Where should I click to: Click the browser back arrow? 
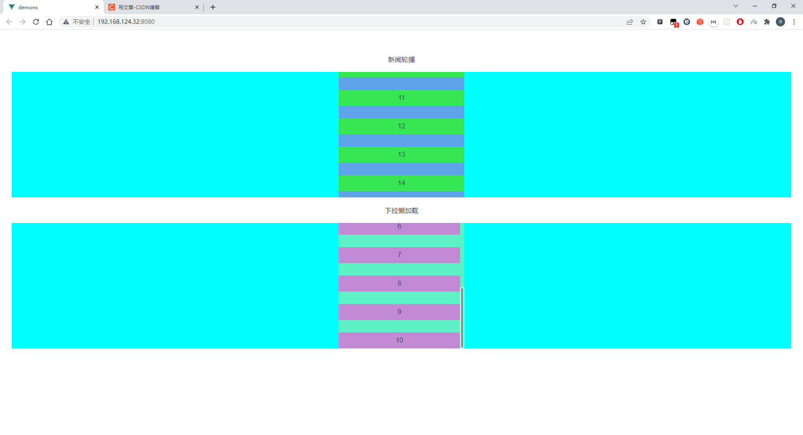pyautogui.click(x=9, y=22)
